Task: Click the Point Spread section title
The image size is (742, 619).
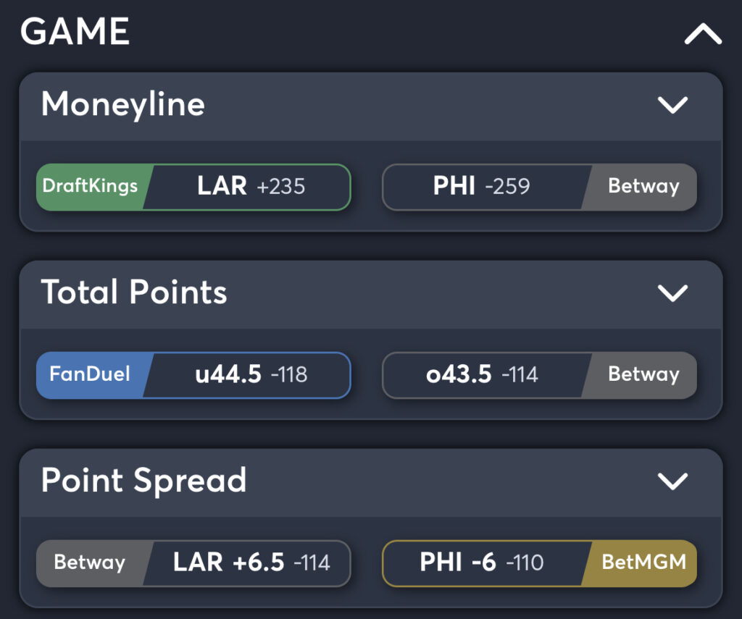Action: click(143, 481)
